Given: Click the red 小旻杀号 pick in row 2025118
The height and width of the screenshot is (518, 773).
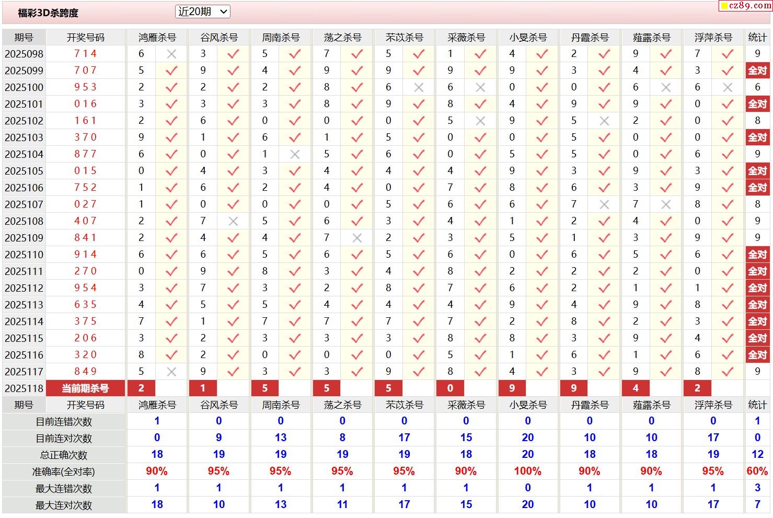Looking at the screenshot, I should coord(512,388).
